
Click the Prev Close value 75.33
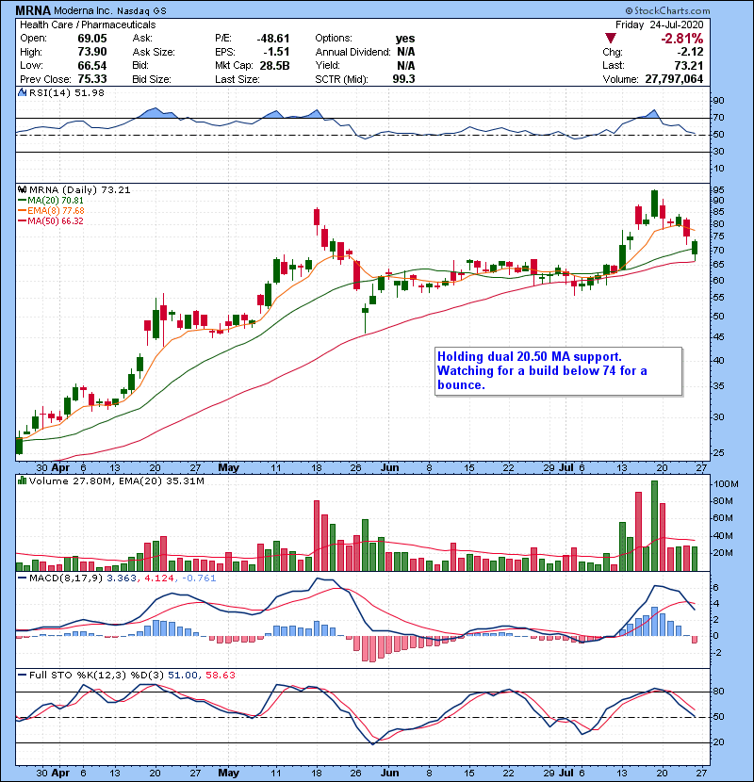(92, 79)
